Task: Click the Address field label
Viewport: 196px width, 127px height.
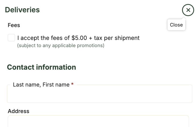Action: pos(19,111)
